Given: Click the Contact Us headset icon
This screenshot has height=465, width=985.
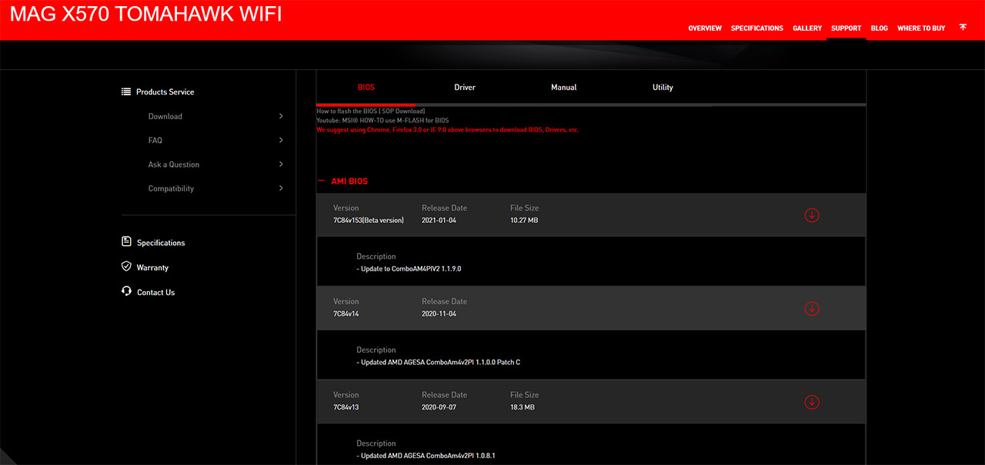Looking at the screenshot, I should (126, 291).
